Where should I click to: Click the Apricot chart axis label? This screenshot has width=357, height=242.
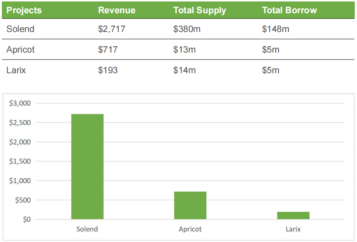(x=190, y=229)
